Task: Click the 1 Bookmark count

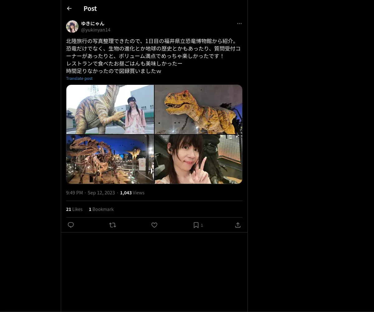Action: coord(101,209)
